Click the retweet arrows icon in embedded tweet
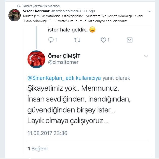Screen dimensions: 159x159 pyautogui.click(x=77, y=40)
